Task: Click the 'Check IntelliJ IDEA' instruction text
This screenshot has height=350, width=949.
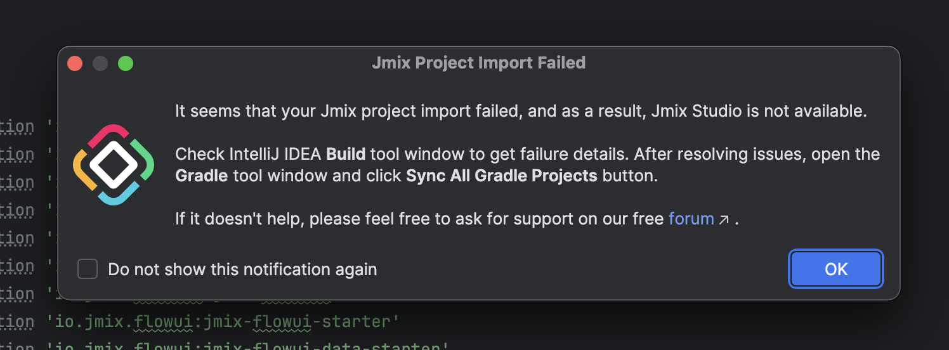Action: pos(249,154)
